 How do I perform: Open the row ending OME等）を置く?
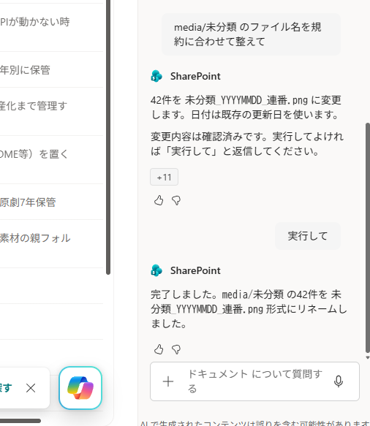pos(51,160)
